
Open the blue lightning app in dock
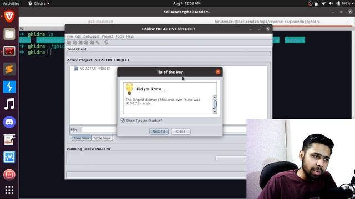(9, 87)
